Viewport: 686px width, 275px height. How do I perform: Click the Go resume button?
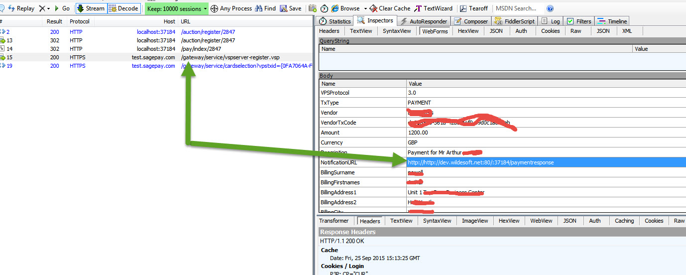point(62,8)
